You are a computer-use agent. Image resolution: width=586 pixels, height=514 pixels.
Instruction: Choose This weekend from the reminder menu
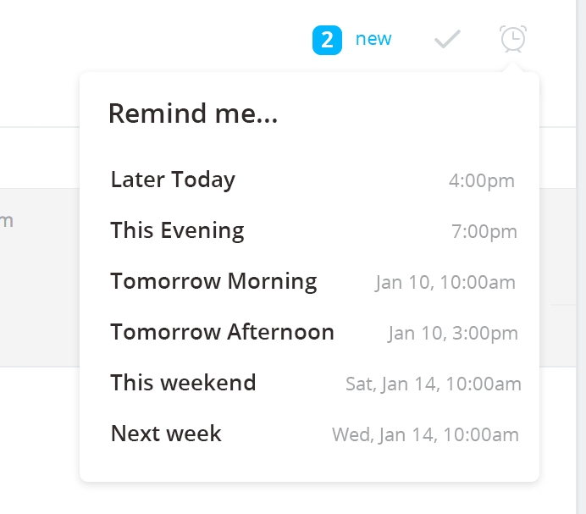[x=309, y=383]
